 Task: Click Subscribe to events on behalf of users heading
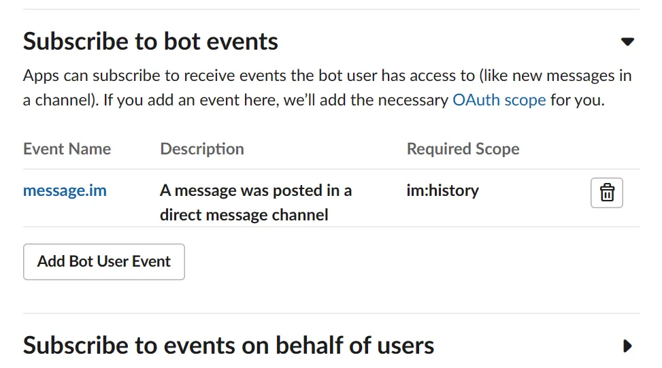pyautogui.click(x=229, y=346)
